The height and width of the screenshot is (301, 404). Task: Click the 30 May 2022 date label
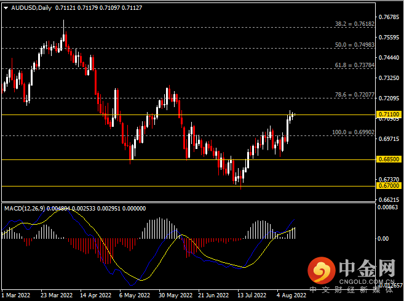(x=175, y=295)
